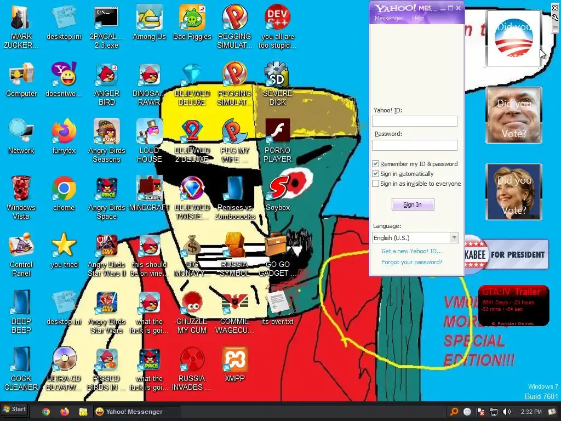Screen dimensions: 561x421
Task: Open the XMPP desktop icon
Action: coord(234,365)
